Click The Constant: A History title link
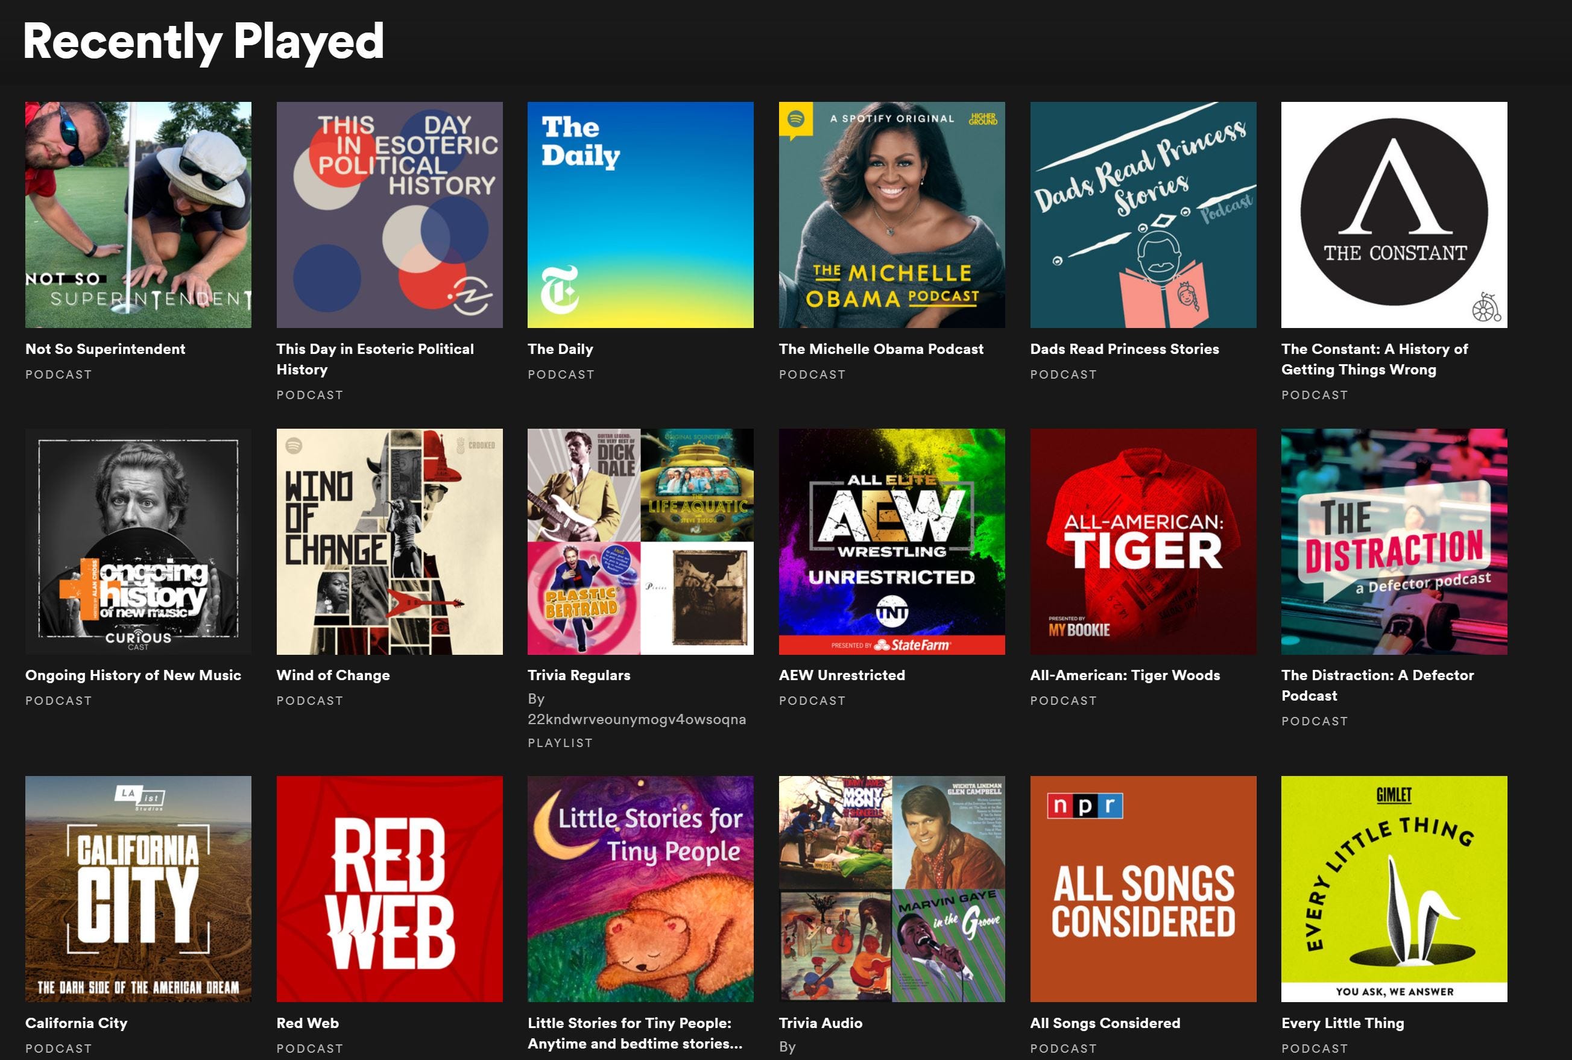The width and height of the screenshot is (1572, 1060). tap(1375, 359)
